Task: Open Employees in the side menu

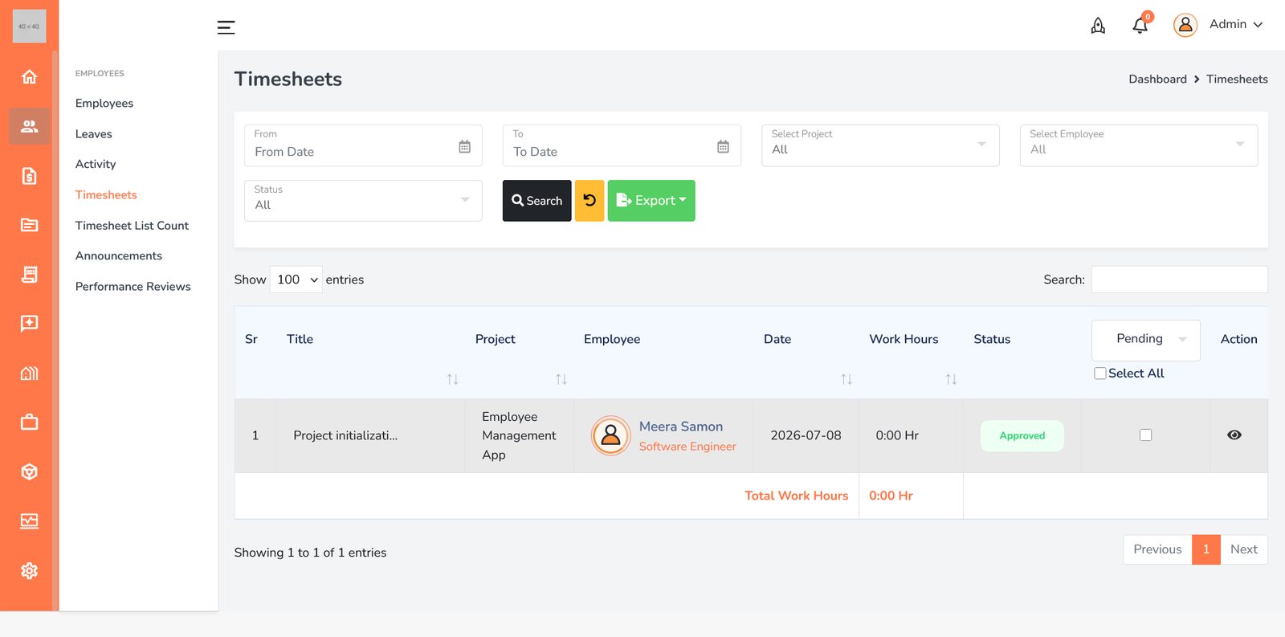Action: pyautogui.click(x=104, y=103)
